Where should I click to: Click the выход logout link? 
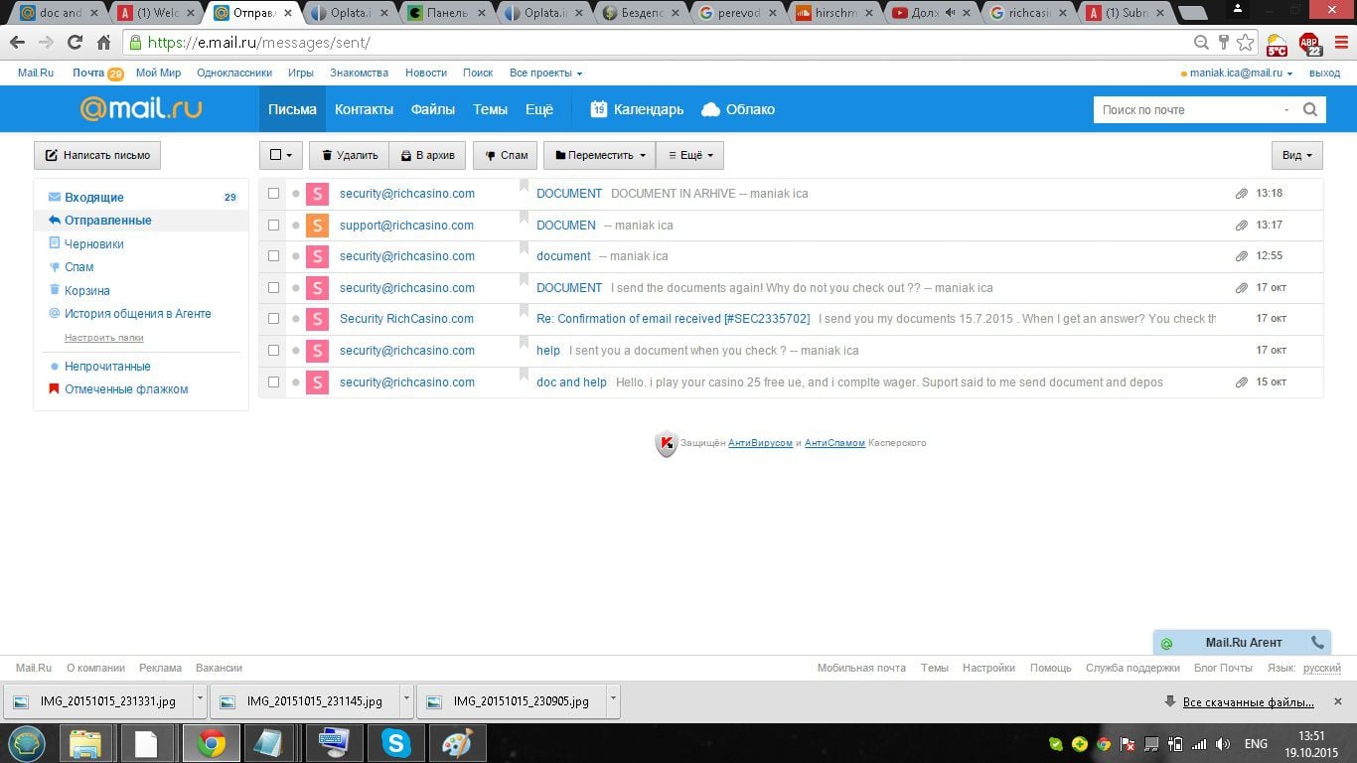click(x=1324, y=74)
